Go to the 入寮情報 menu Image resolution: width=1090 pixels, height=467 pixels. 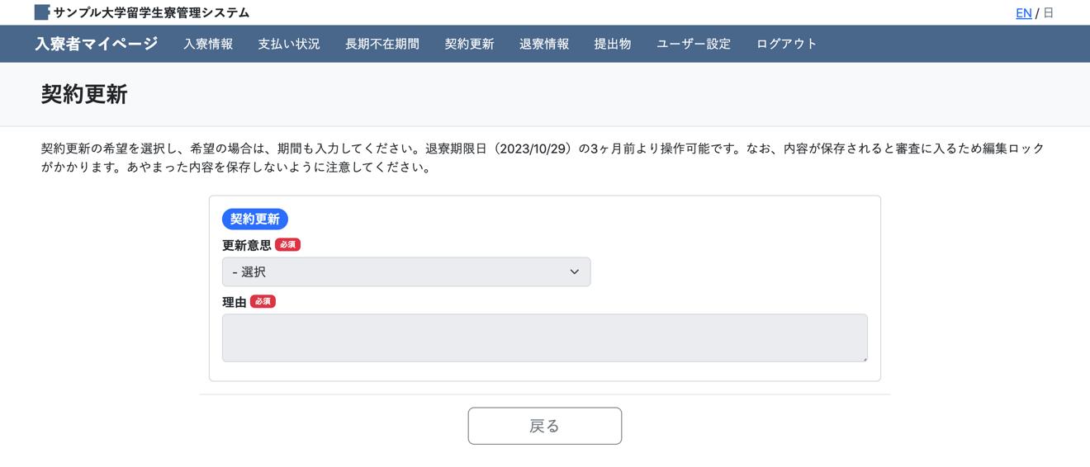(208, 45)
